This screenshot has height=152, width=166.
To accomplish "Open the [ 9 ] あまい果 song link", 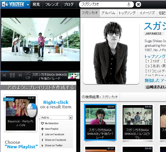I will click(x=156, y=66).
